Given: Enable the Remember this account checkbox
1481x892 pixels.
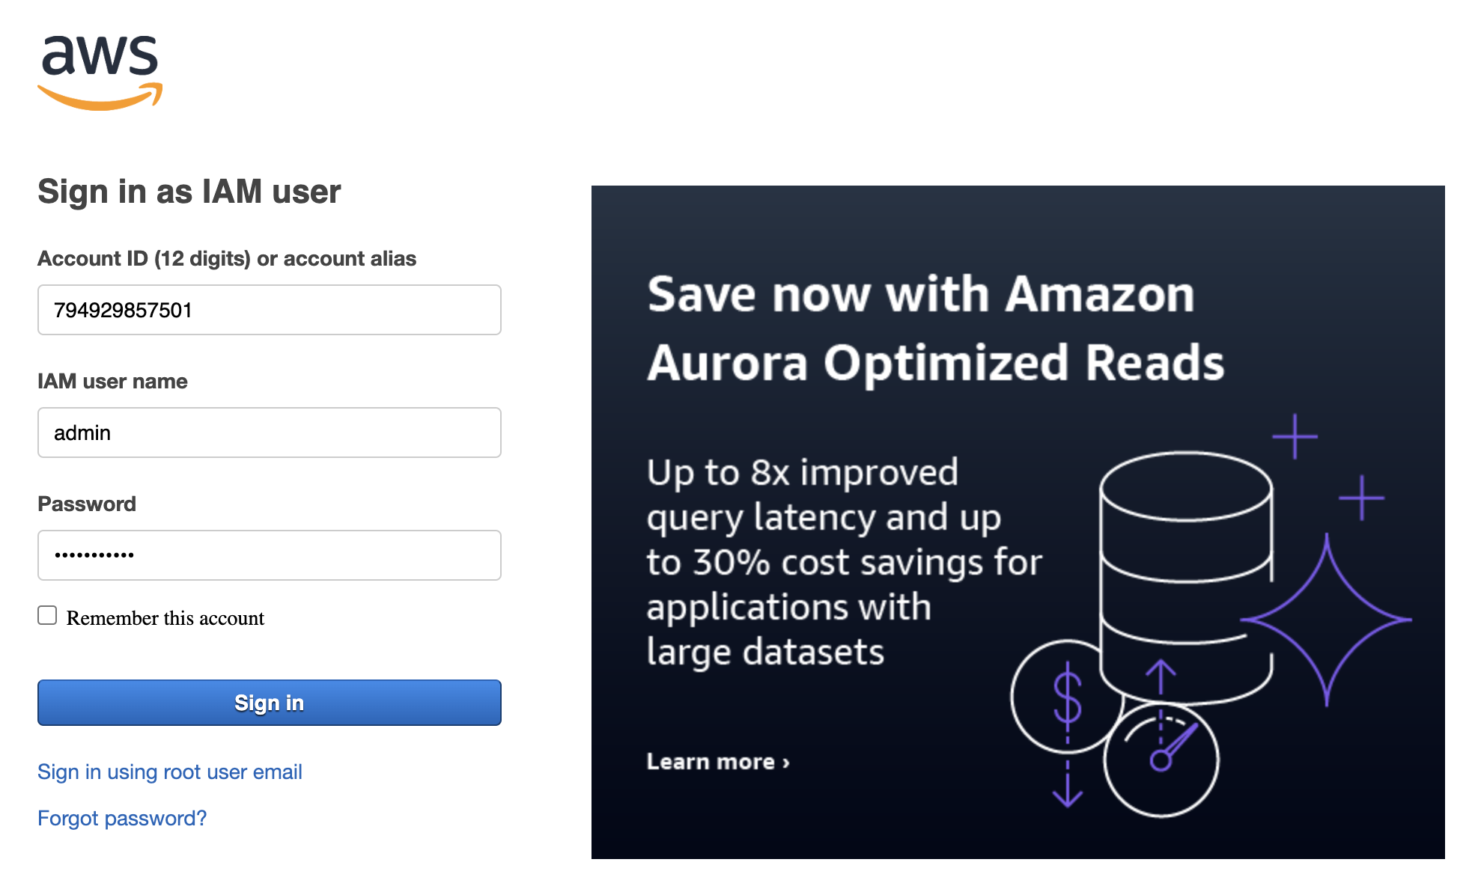Looking at the screenshot, I should click(x=47, y=615).
